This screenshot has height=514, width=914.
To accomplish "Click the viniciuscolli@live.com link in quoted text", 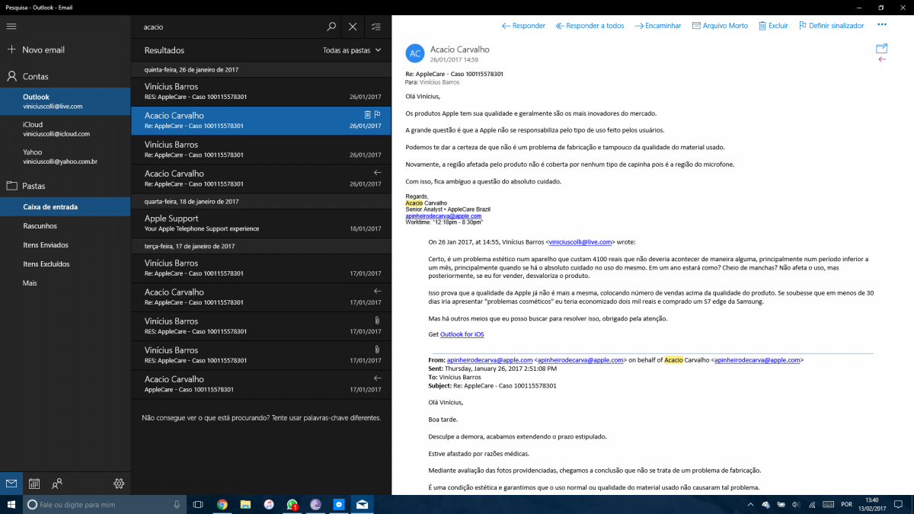I will coord(580,242).
